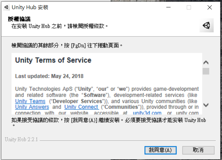Click the PgDn scroll instruction text
Screen dimensions: 222x160
[67, 45]
